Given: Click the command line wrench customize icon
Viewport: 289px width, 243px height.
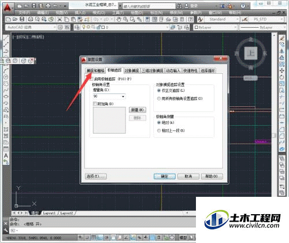Looking at the screenshot, I should point(6,230).
